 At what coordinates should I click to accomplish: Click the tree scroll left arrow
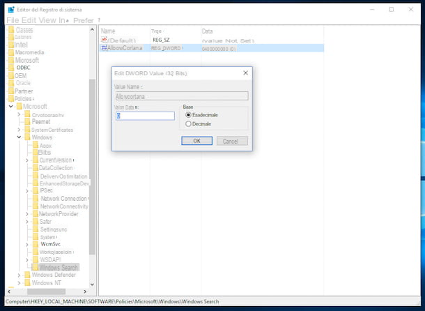point(9,291)
